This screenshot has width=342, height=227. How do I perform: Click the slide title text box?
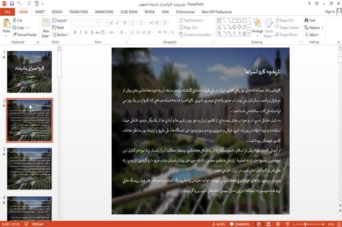262,71
